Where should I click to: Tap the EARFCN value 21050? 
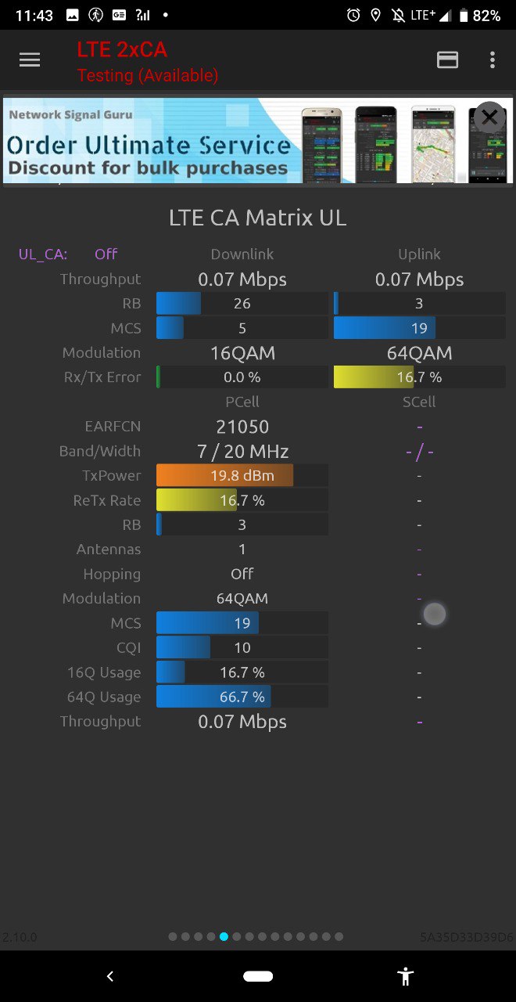point(242,427)
